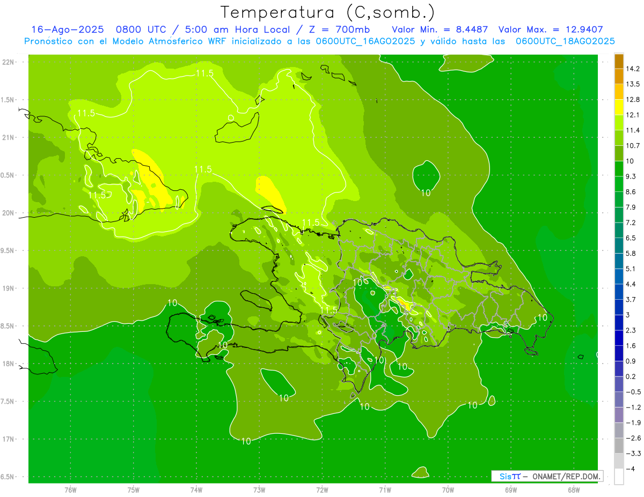Pick the orange colorbar band between 13.5 and 14.2
644x497 pixels.
point(619,77)
